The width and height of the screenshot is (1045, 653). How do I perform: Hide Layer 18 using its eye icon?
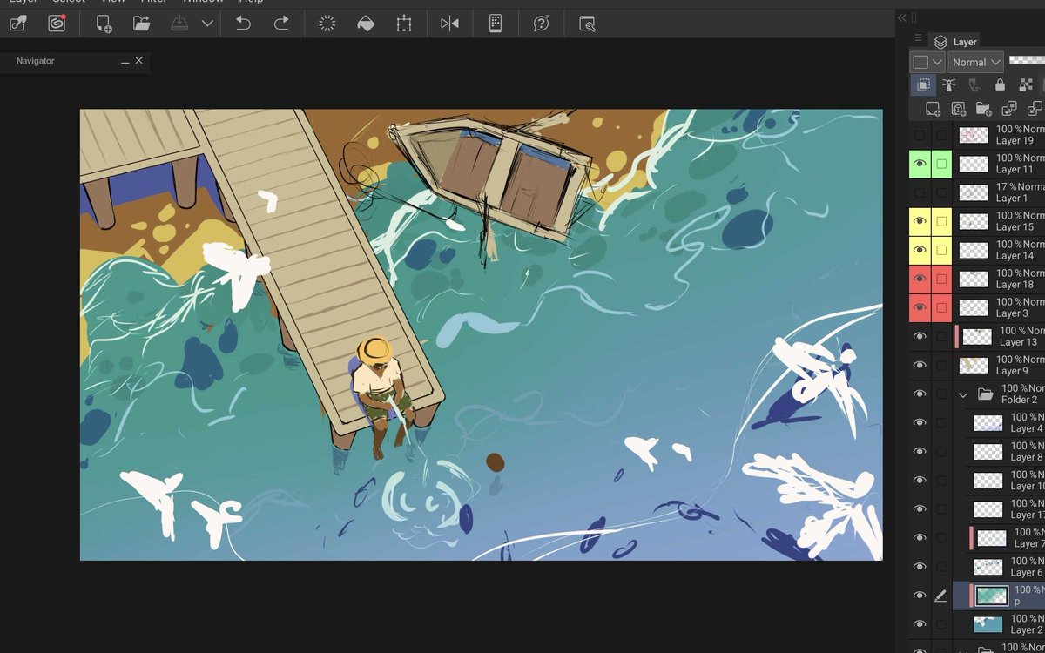920,279
